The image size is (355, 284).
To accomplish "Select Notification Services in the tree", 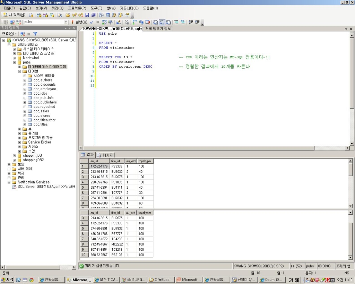I will (x=34, y=182).
